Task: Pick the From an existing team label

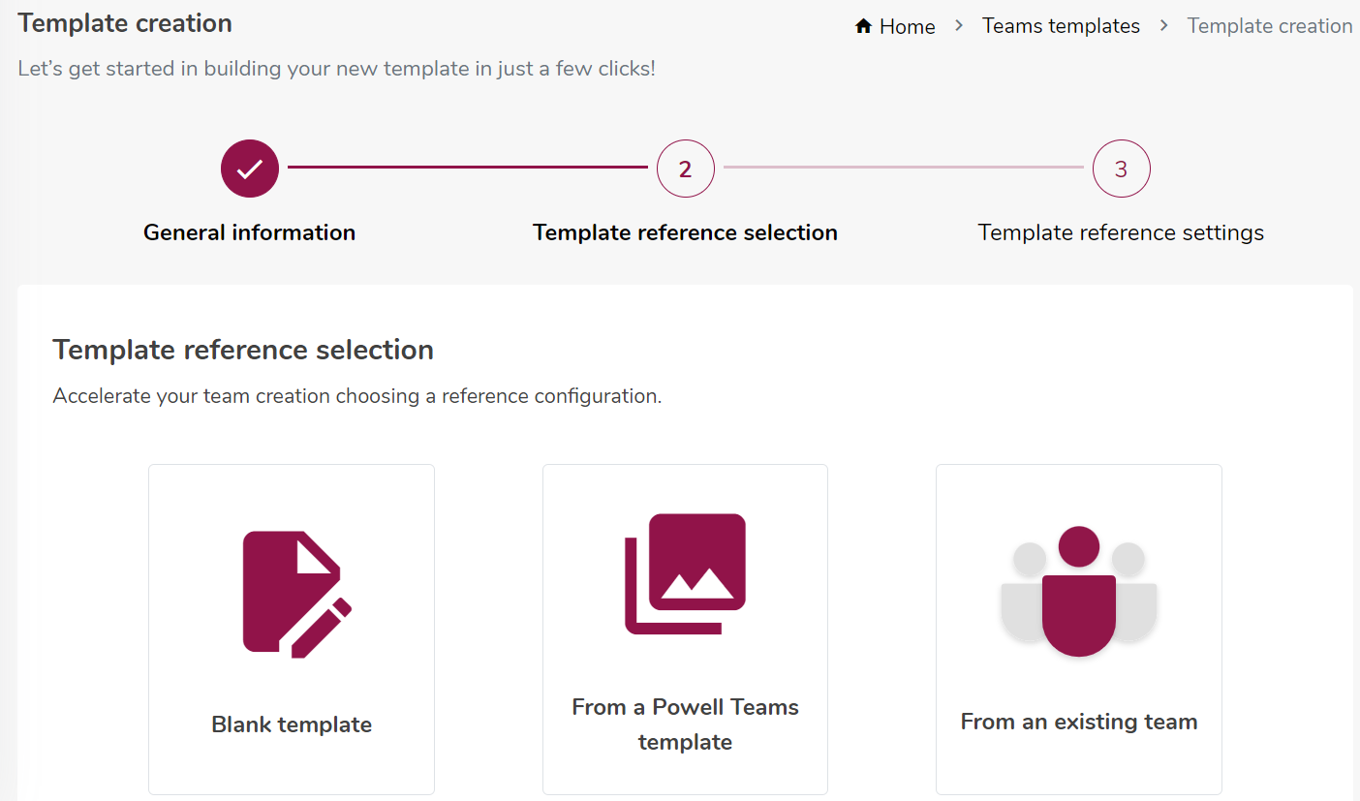Action: (1079, 722)
